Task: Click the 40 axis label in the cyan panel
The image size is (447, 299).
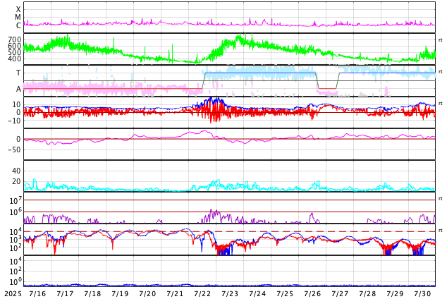Action: click(x=16, y=171)
